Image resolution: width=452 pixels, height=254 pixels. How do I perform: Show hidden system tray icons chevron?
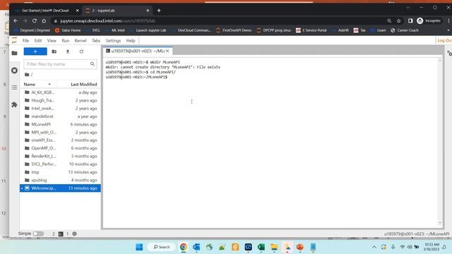[x=374, y=247]
